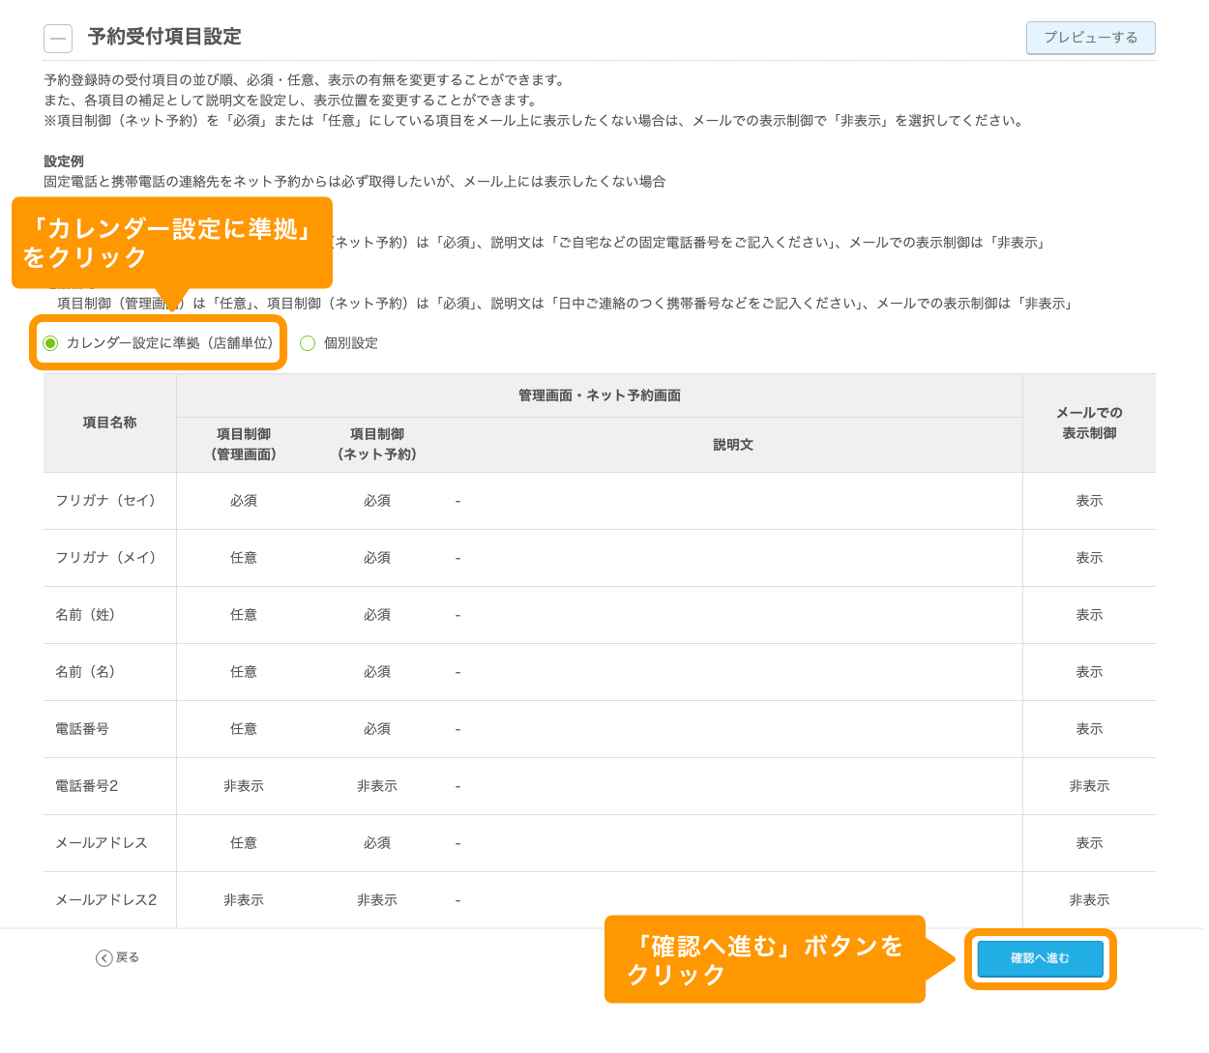Click the 予約受付項目設定 section title
Screen dimensions: 1209x1053
pos(164,37)
